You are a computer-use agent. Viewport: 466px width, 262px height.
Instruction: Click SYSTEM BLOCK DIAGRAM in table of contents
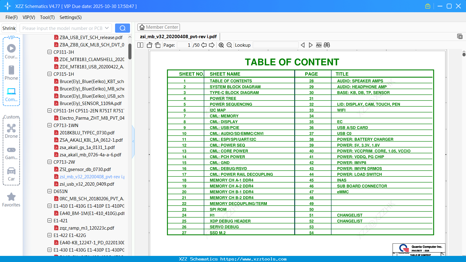(235, 87)
